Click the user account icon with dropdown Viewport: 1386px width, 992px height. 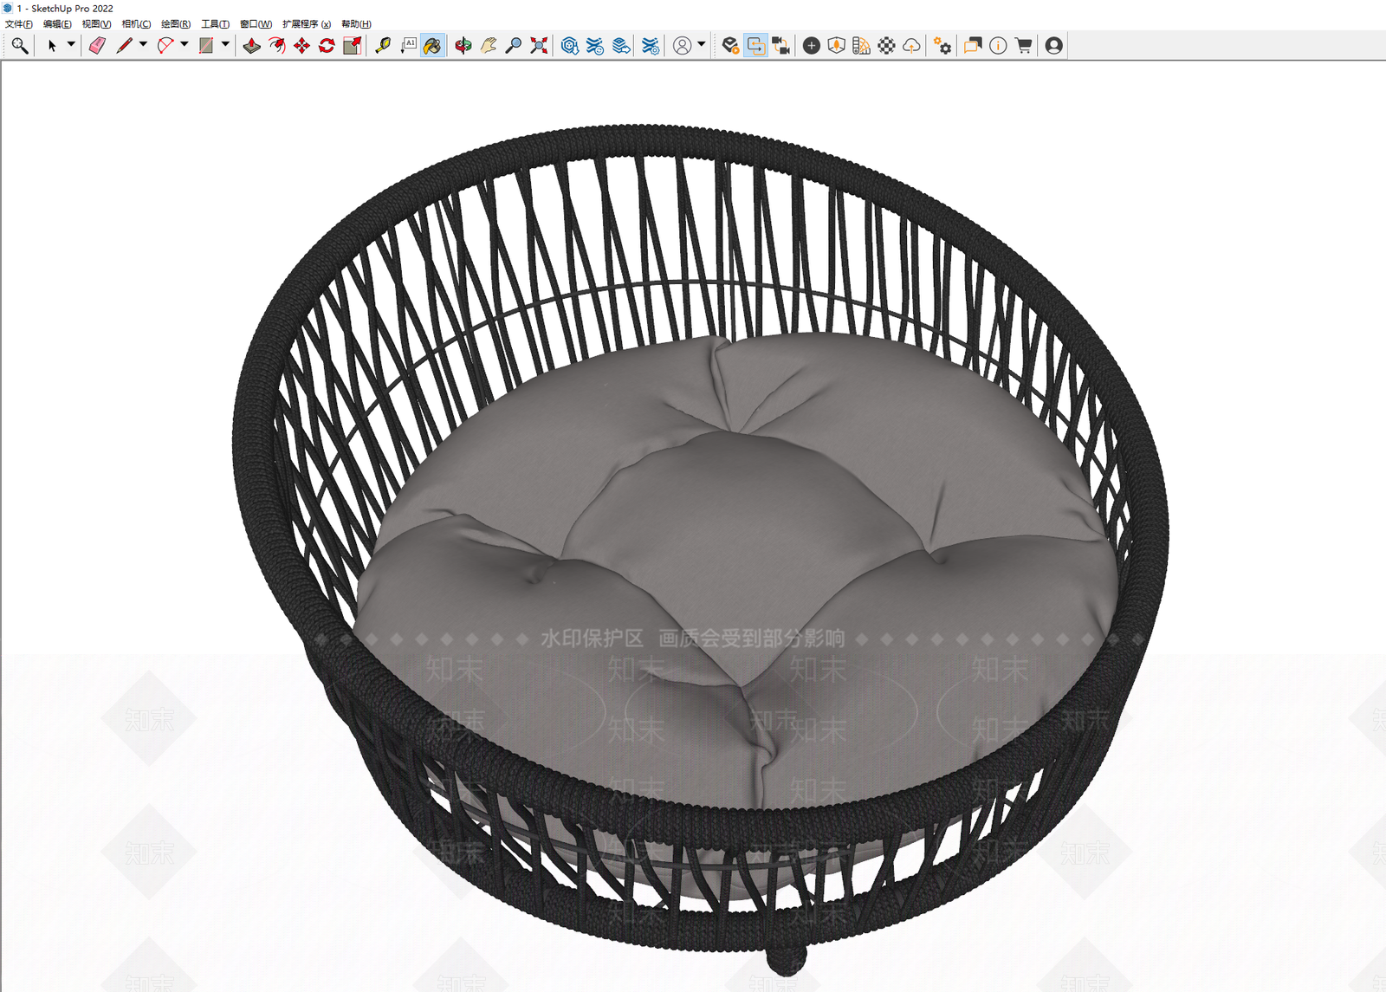coord(683,46)
